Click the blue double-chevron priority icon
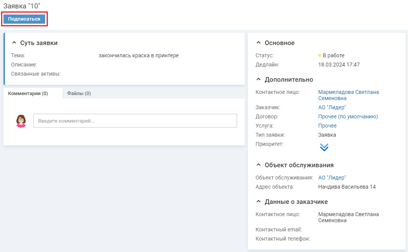This screenshot has width=408, height=252. [x=324, y=147]
